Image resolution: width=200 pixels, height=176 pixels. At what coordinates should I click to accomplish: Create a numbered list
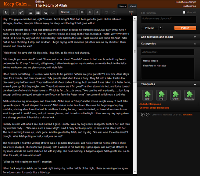click(38, 12)
